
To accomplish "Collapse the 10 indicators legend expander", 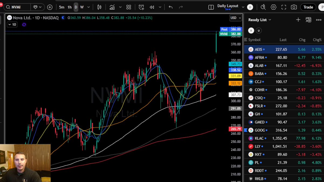I will pyautogui.click(x=12, y=25).
